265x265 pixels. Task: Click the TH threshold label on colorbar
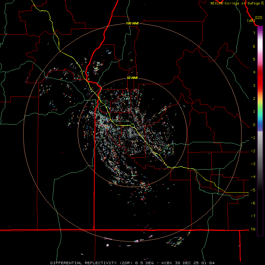click(253, 229)
